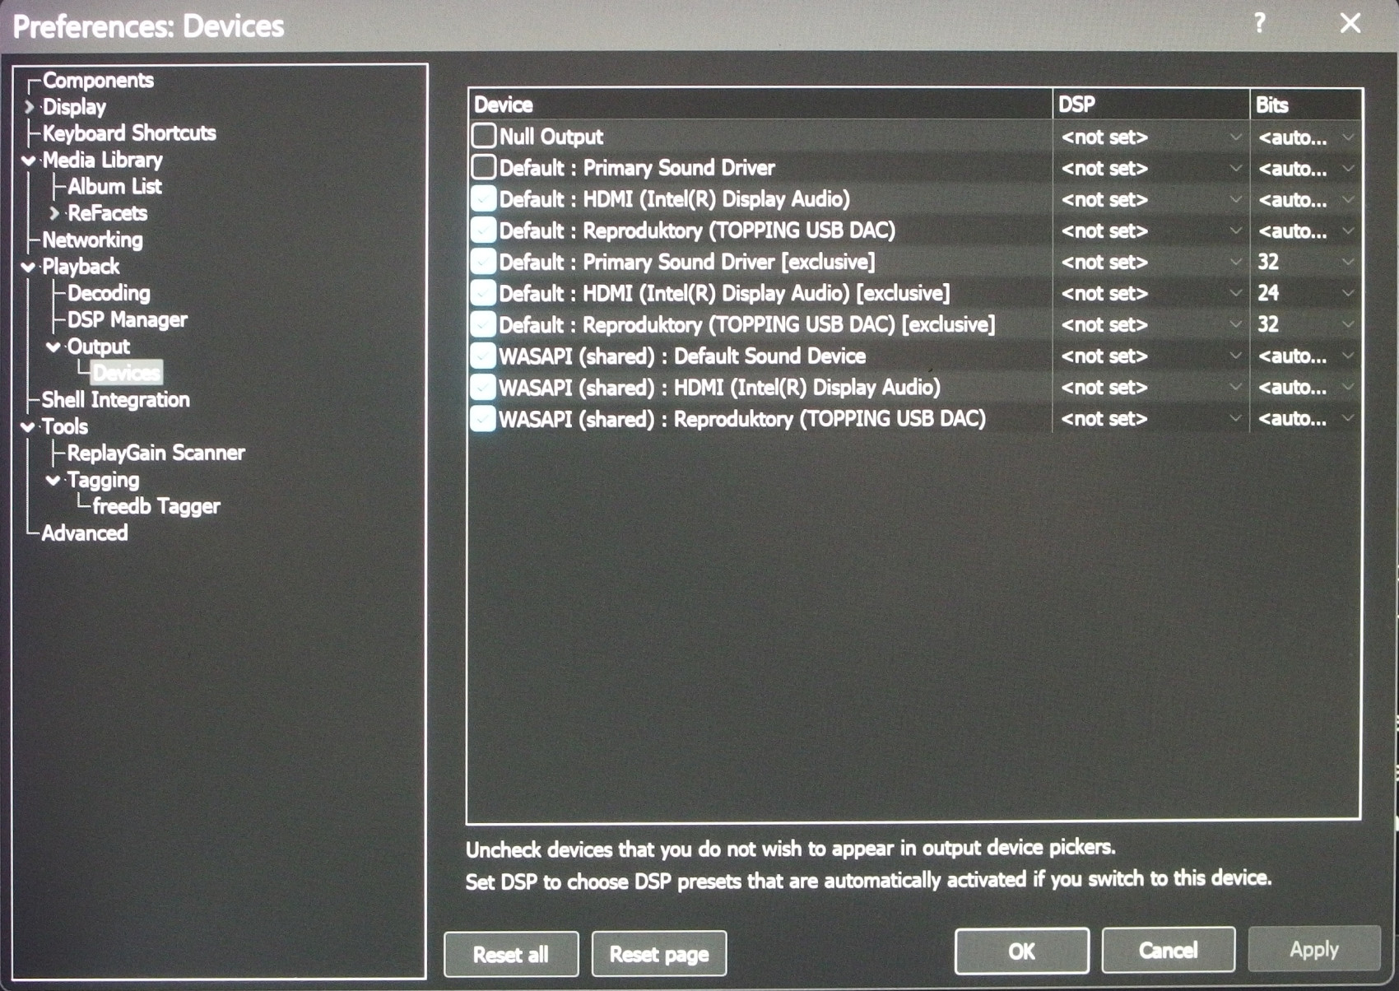Click the Device column header
This screenshot has width=1399, height=991.
759,105
